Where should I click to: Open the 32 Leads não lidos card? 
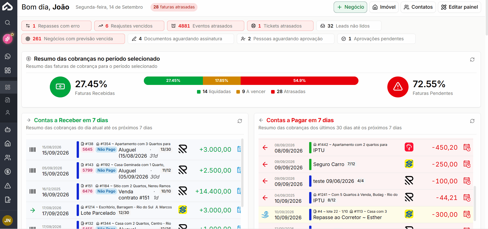coord(349,26)
